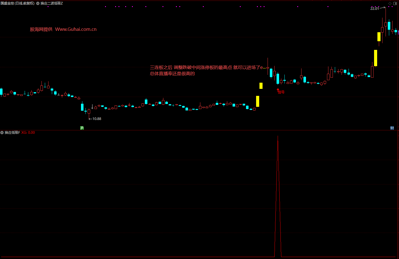Screen dimensions: 399x259
Task: Open the Www.Guhai.com.cn watermark link
Action: pyautogui.click(x=76, y=29)
